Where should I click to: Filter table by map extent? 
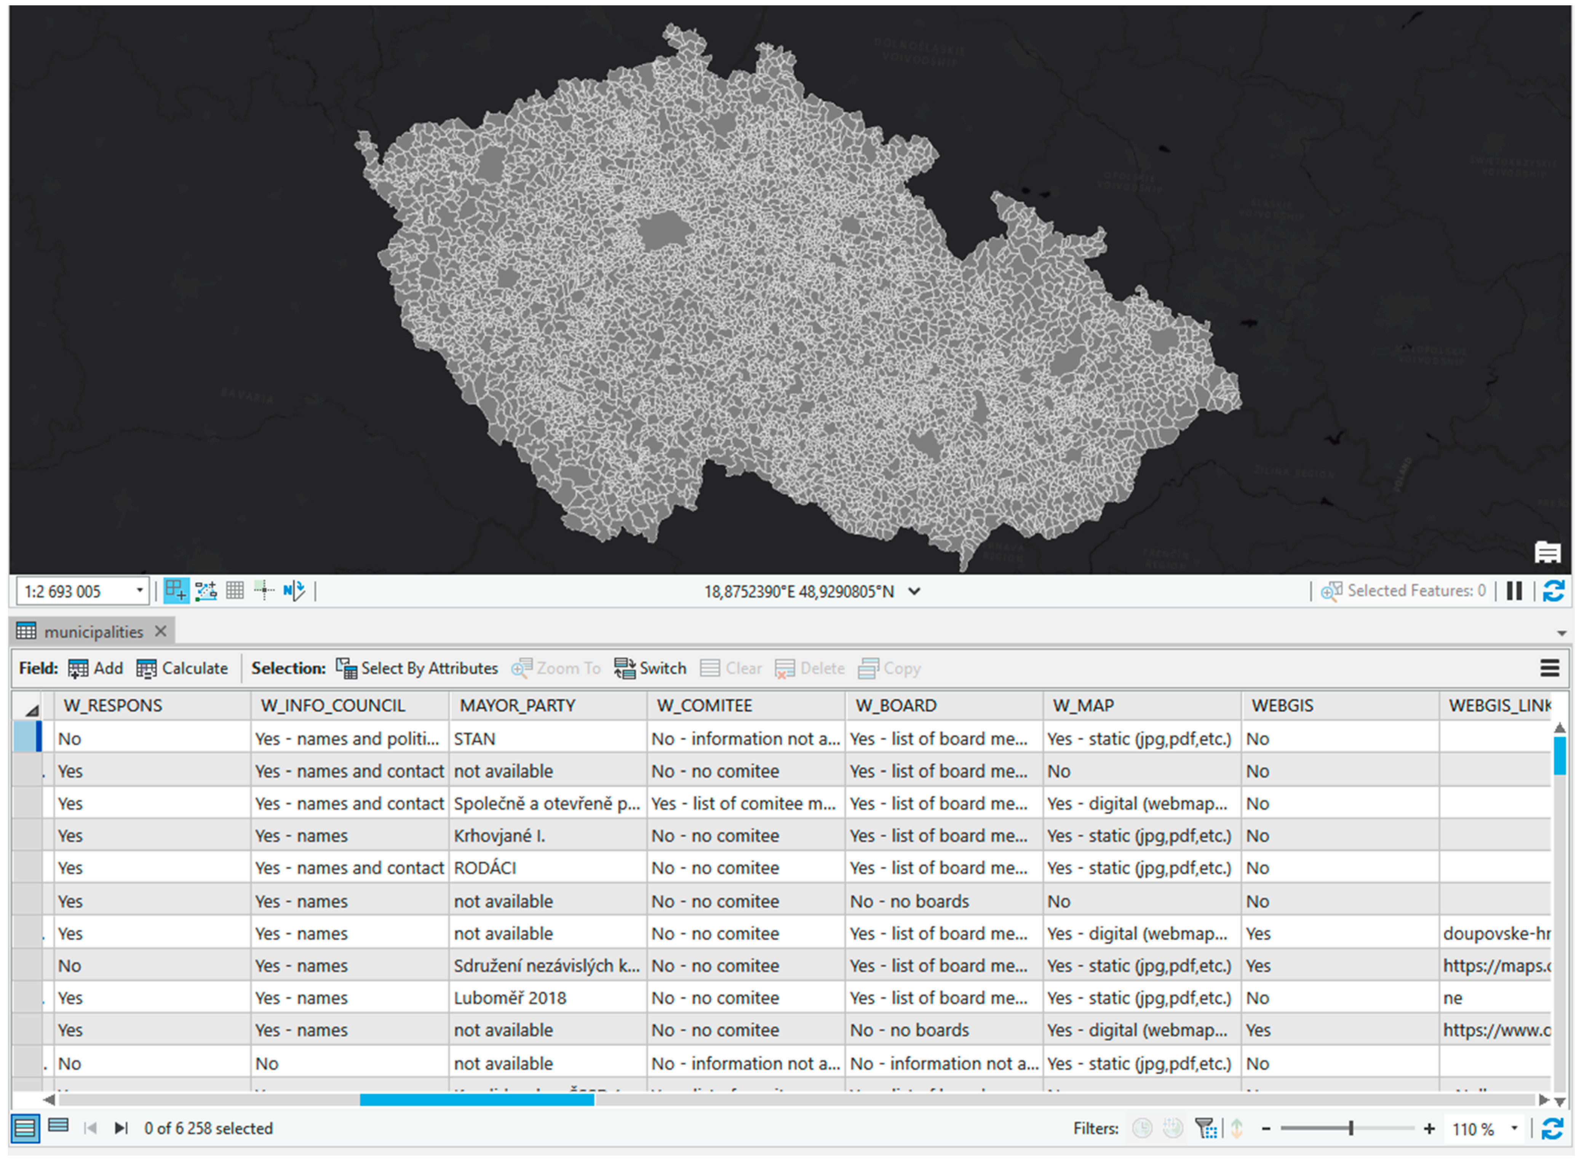coord(1206,1129)
